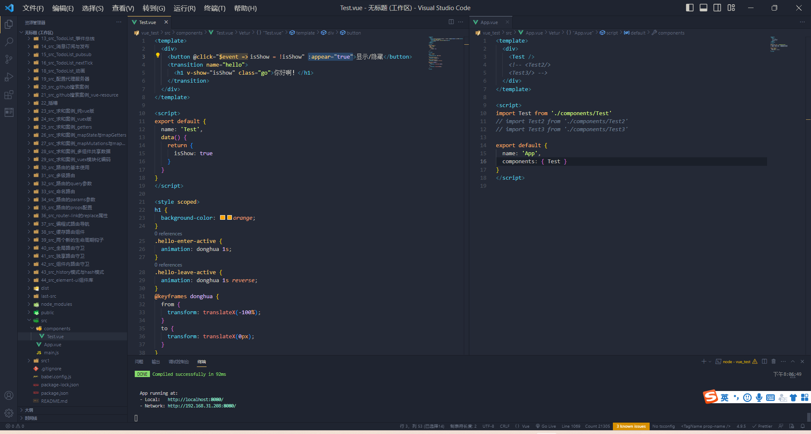The image size is (811, 434).
Task: Open the Manage gear icon
Action: (8, 413)
